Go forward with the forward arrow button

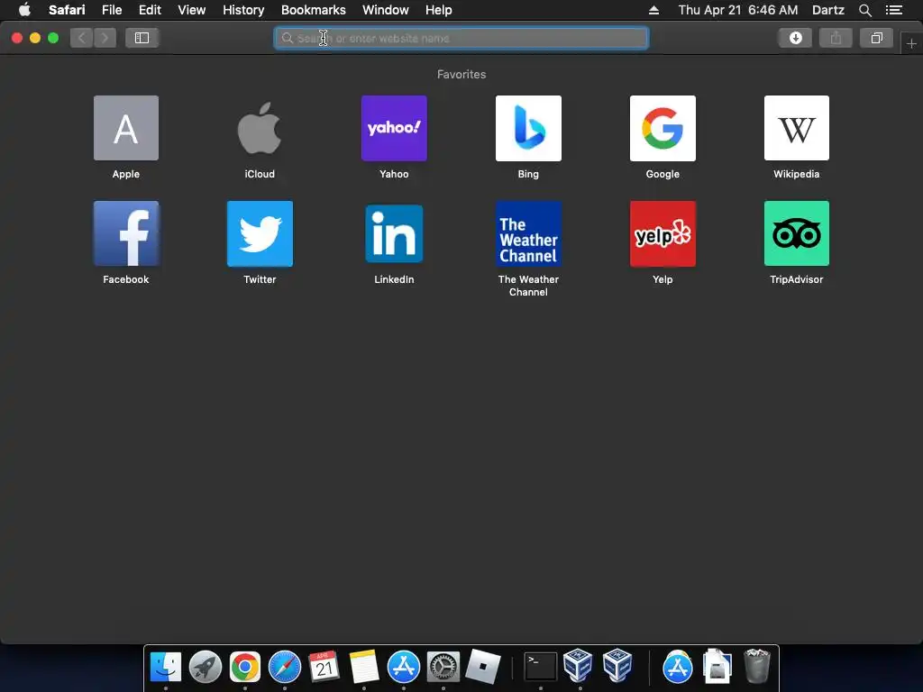click(x=105, y=38)
